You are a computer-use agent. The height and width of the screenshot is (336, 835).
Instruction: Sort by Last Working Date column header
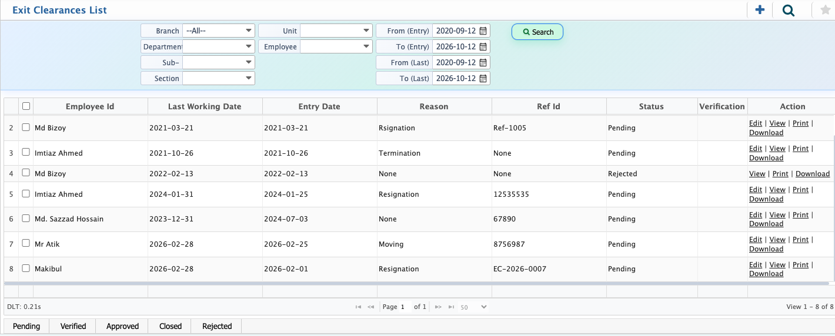pos(205,106)
